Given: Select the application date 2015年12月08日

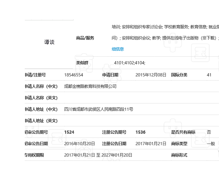Looking at the screenshot, I should click(x=151, y=75).
